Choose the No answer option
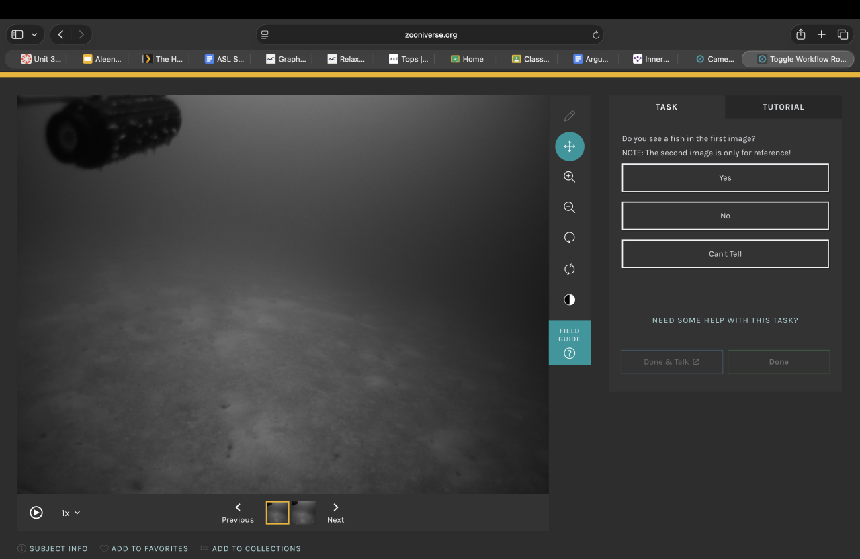This screenshot has height=559, width=860. point(725,216)
